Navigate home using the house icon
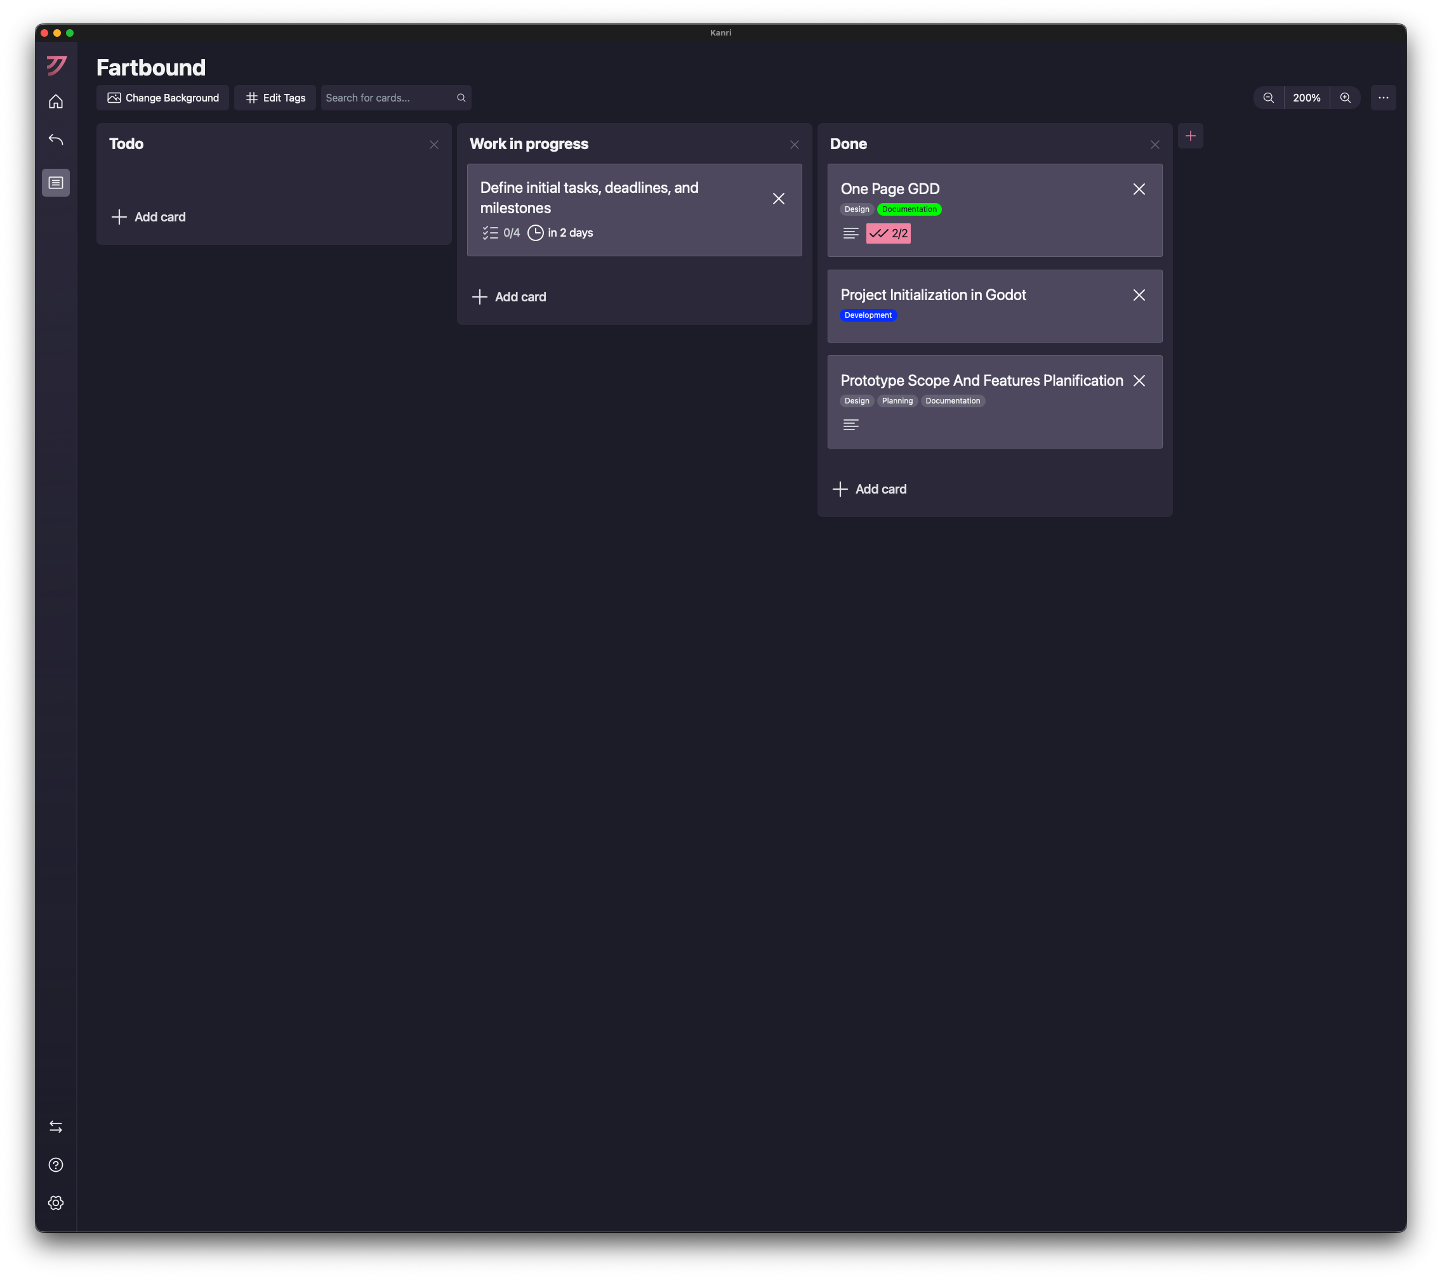This screenshot has width=1442, height=1279. pos(56,101)
